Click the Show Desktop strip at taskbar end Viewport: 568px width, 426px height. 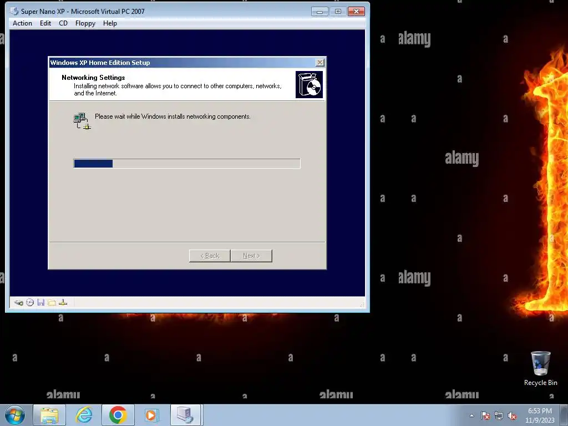click(x=565, y=415)
